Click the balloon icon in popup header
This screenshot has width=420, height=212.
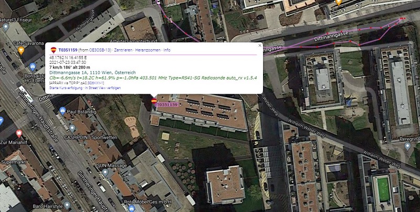(54, 50)
